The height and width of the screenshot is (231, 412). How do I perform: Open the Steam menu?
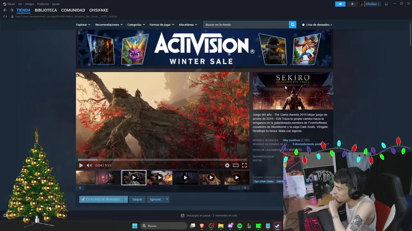pos(9,4)
